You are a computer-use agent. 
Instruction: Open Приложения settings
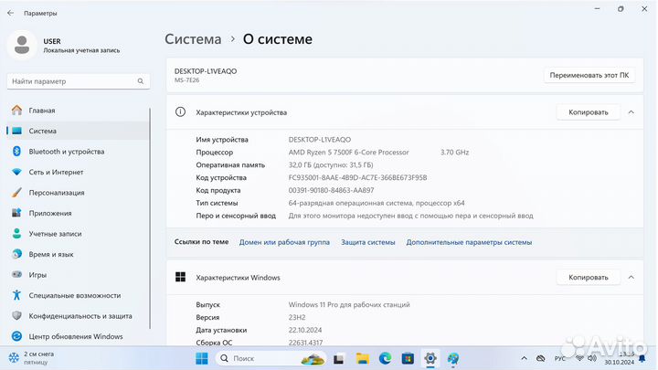[78, 213]
